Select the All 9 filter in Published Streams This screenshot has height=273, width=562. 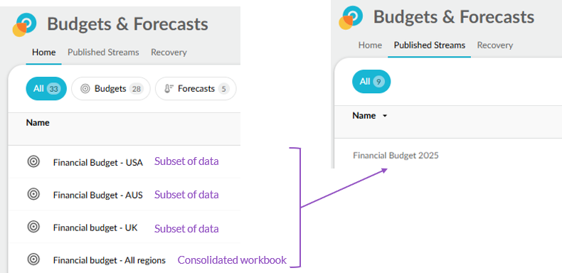click(x=371, y=81)
